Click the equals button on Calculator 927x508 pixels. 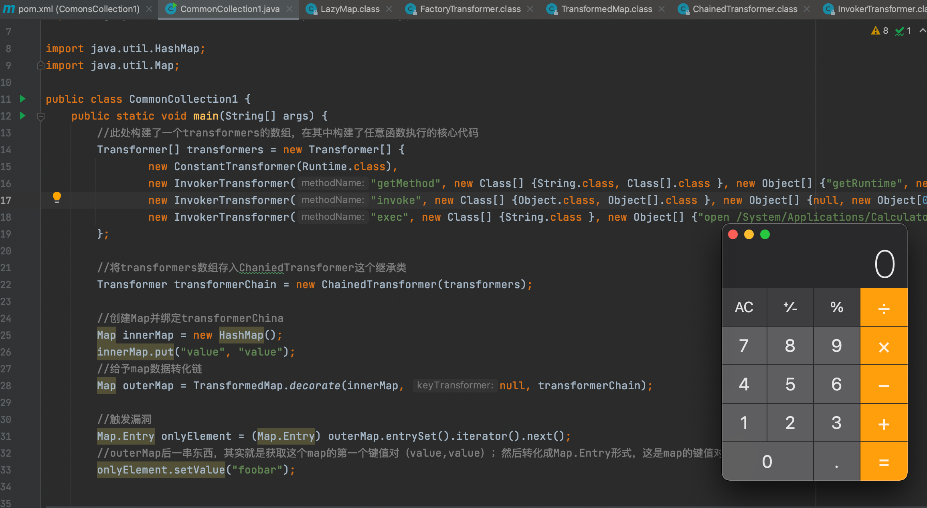pyautogui.click(x=884, y=462)
